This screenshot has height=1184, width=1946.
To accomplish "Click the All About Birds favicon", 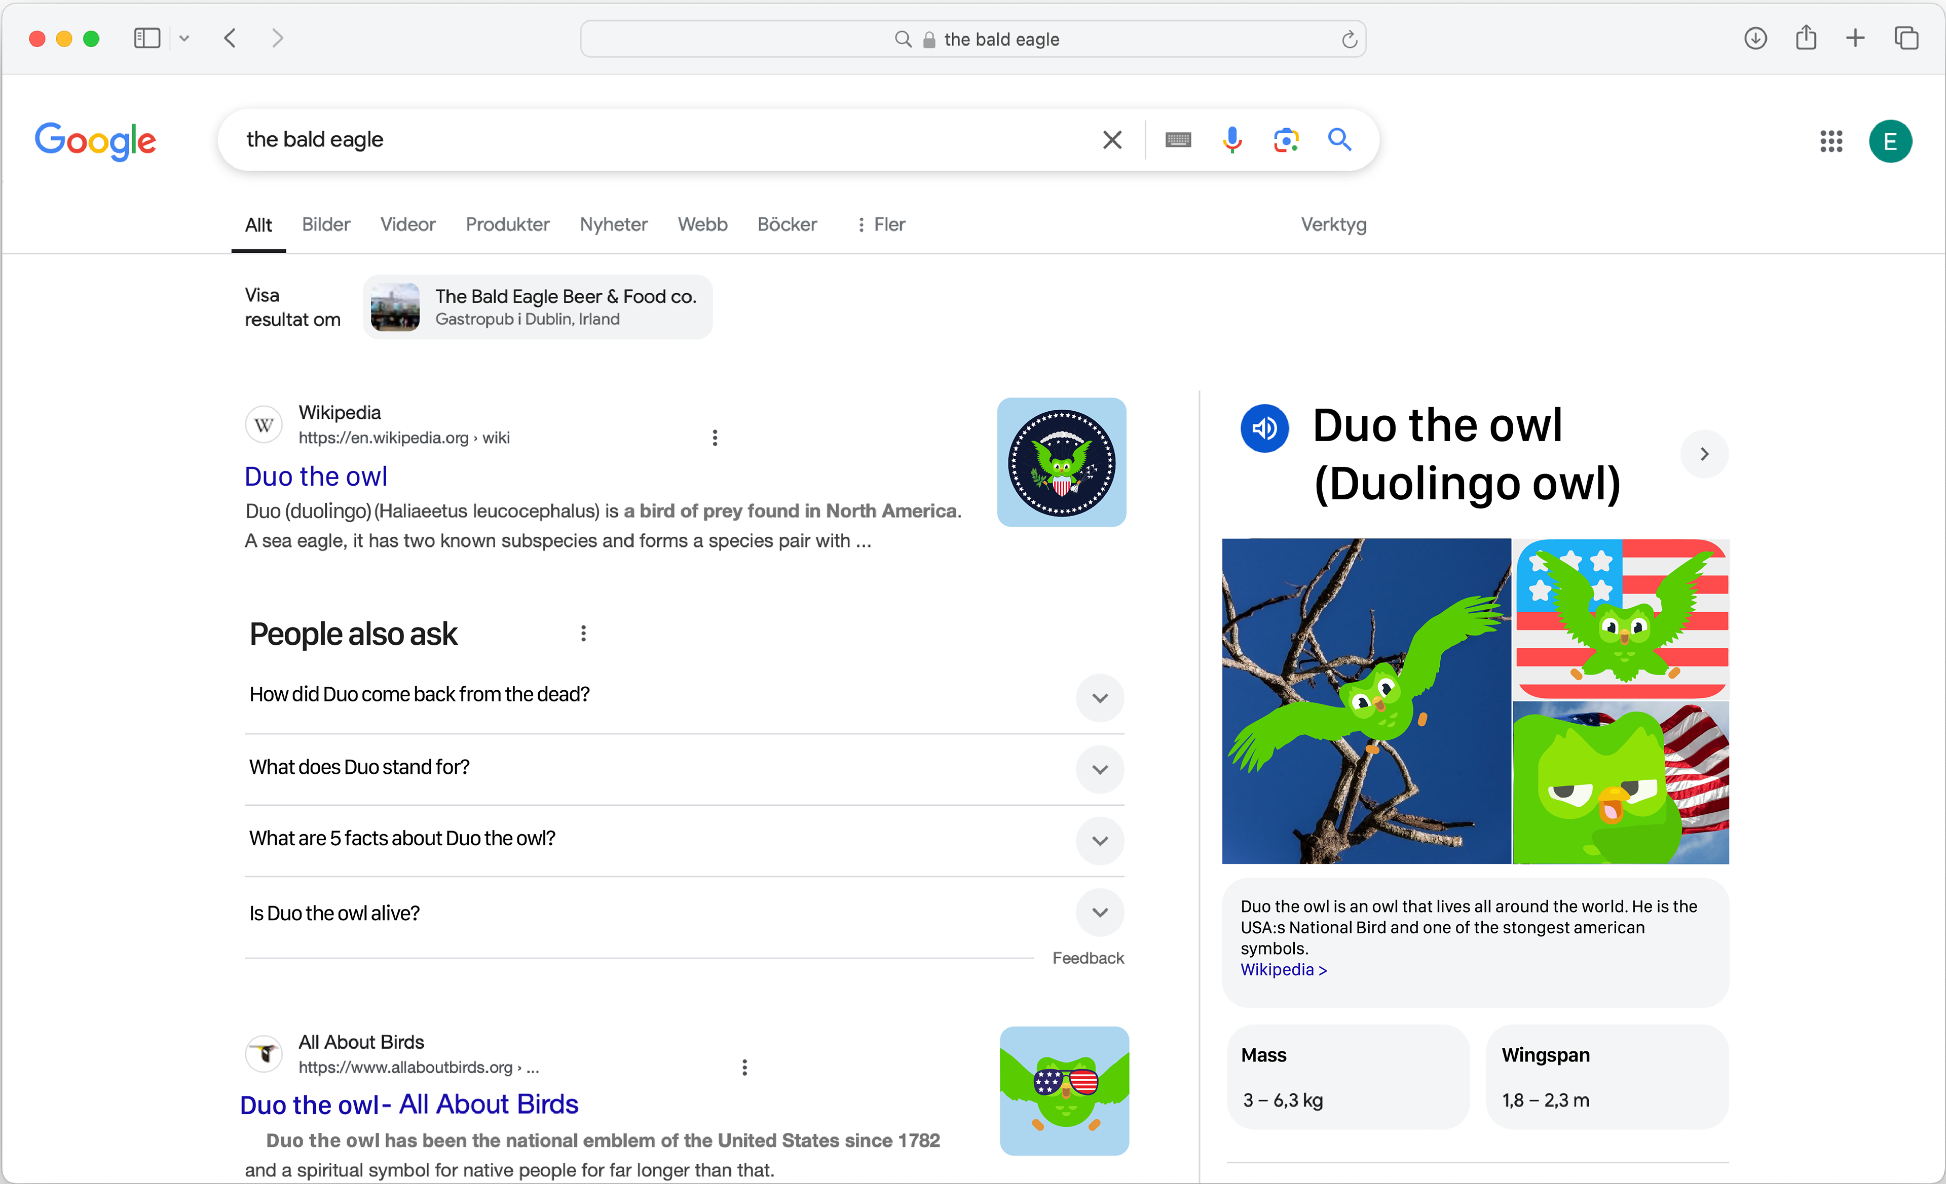I will [264, 1054].
